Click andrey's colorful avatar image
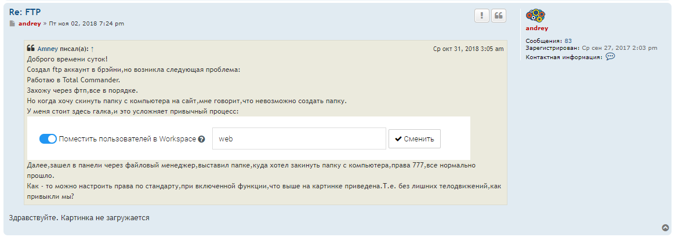675x237 pixels. click(x=535, y=16)
